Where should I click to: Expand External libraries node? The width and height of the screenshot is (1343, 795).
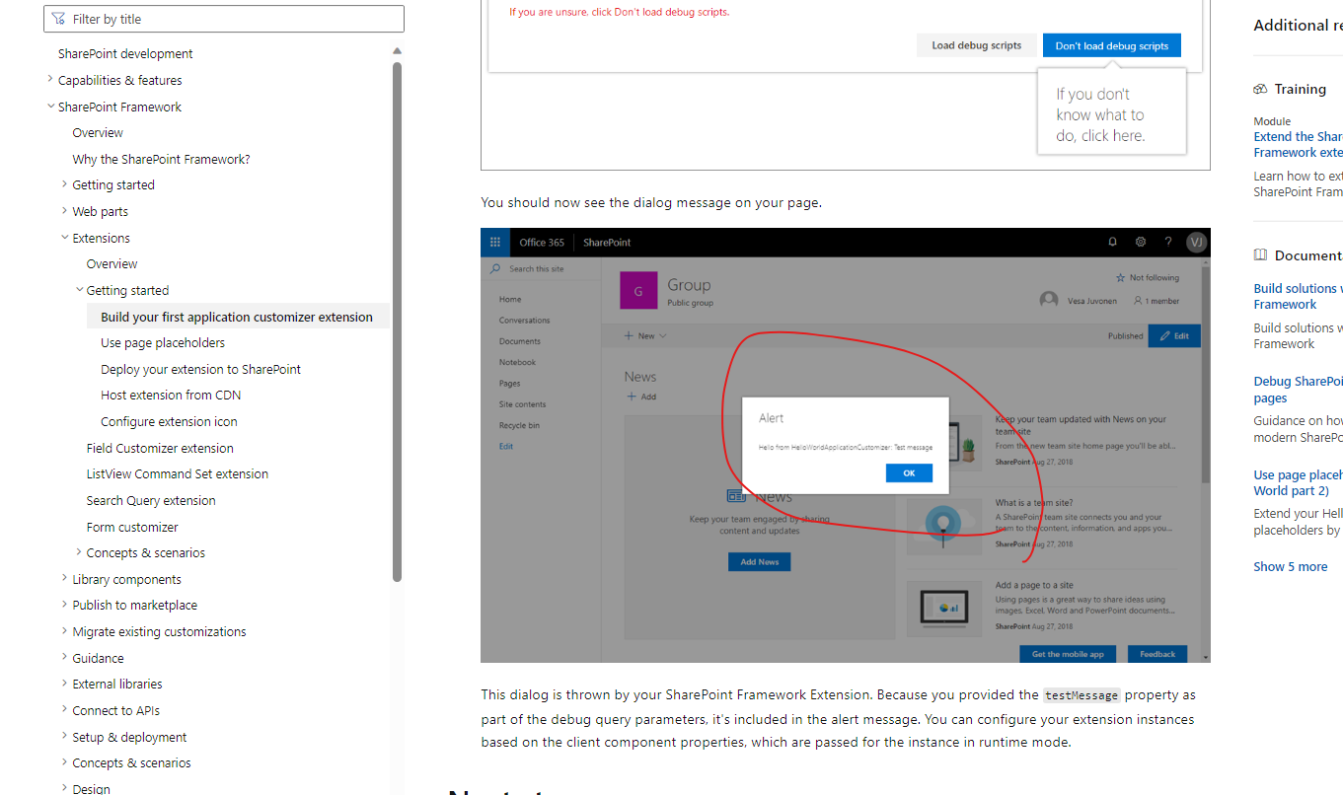65,684
